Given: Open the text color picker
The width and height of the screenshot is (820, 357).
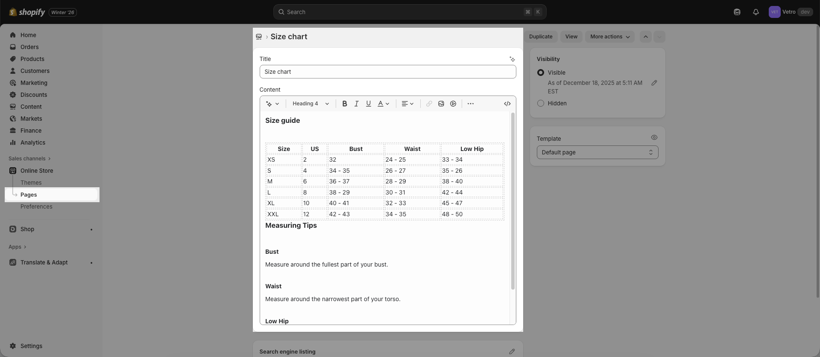Looking at the screenshot, I should [x=384, y=104].
